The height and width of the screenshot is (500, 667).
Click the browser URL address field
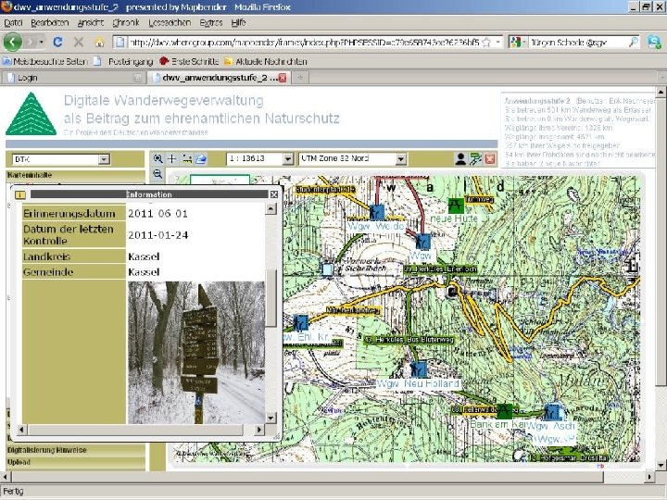coord(304,42)
